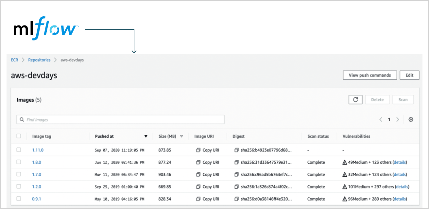Screen dimensions: 429x209
Task: Copy digest icon for image 1.8.0
Action: (x=236, y=162)
